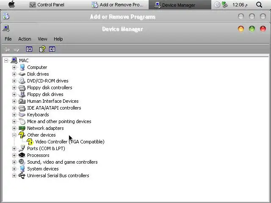Click the Network adapters card icon
Image resolution: width=271 pixels, height=203 pixels.
coord(22,128)
